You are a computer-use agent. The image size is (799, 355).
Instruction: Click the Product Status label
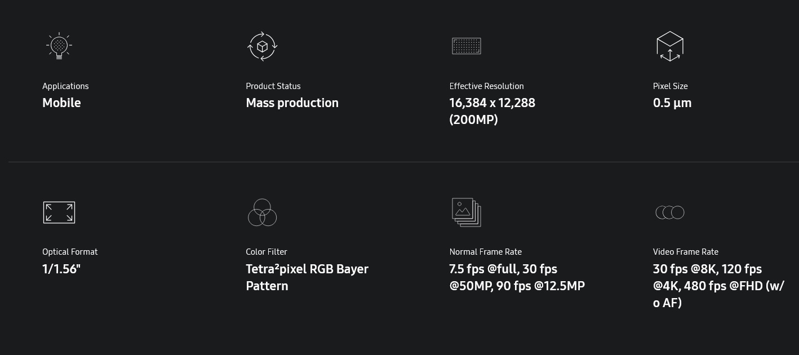click(x=273, y=86)
